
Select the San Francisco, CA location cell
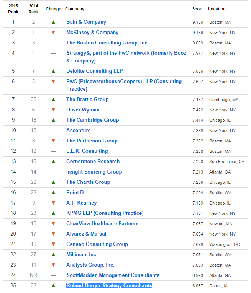point(227,162)
